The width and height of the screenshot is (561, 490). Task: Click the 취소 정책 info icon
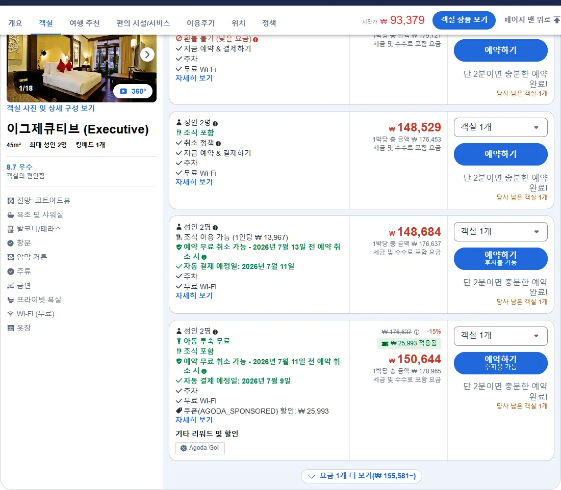point(218,143)
